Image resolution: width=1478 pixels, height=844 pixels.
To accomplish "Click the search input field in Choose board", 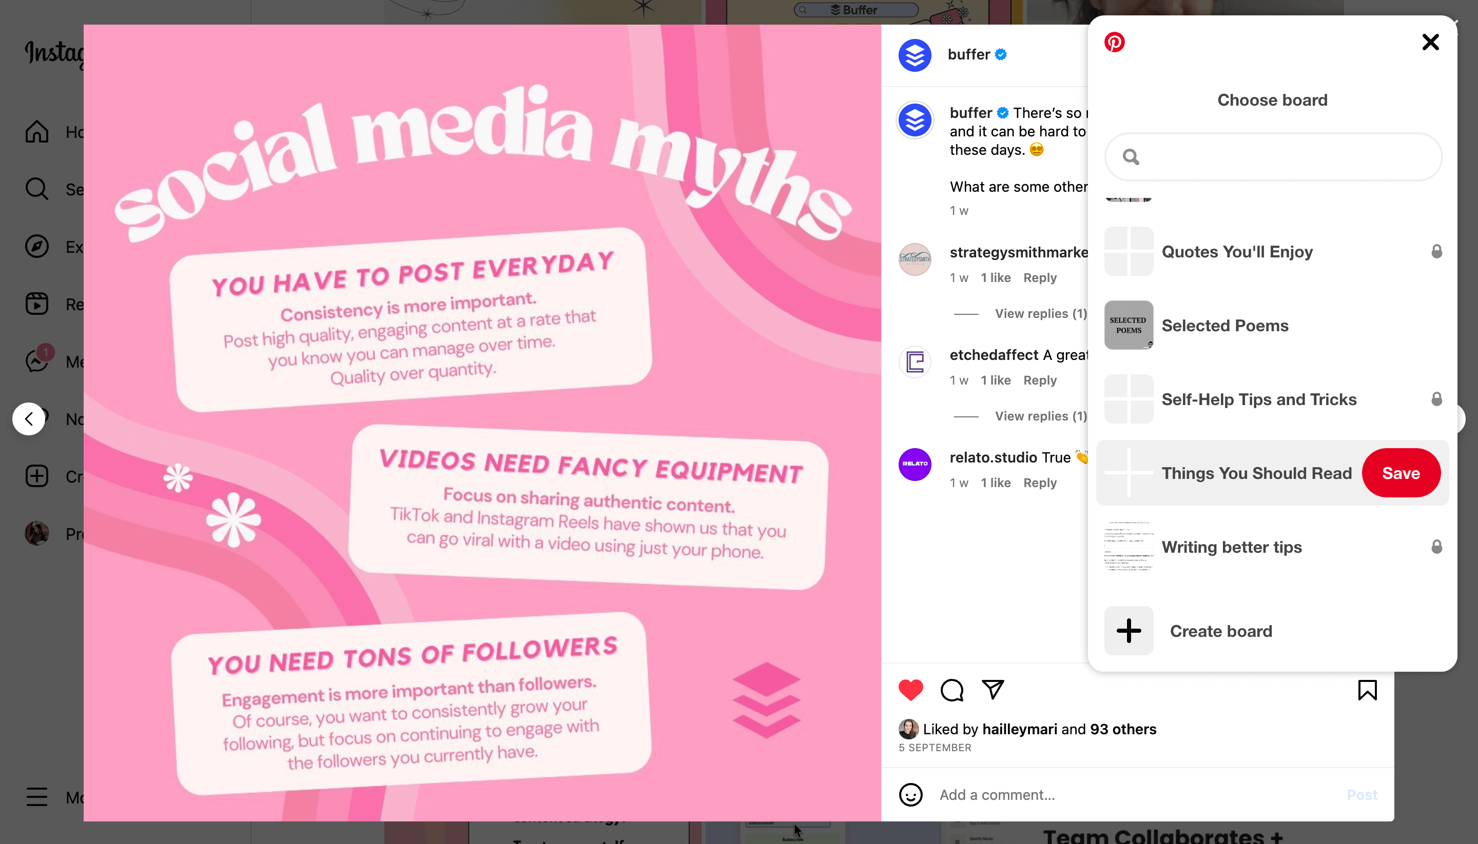I will [1273, 156].
